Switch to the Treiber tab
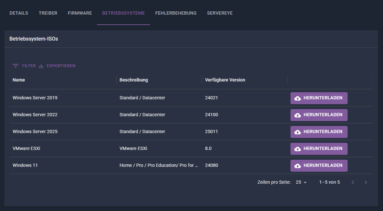The width and height of the screenshot is (383, 211). click(x=48, y=13)
